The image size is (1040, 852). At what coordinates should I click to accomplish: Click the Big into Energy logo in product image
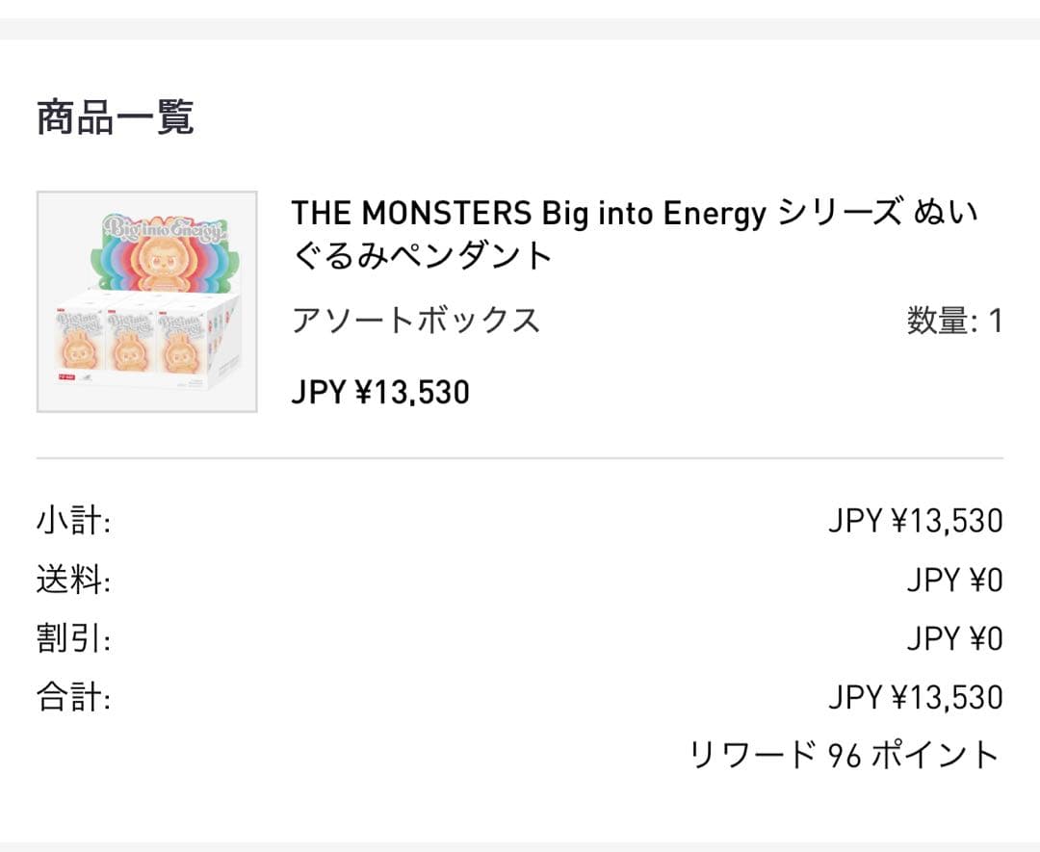pos(167,231)
